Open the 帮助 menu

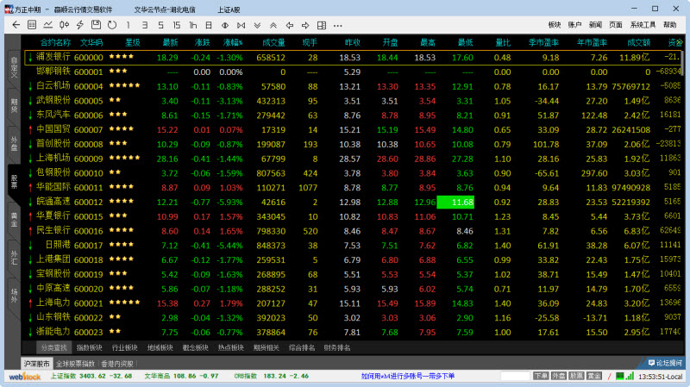click(x=670, y=25)
